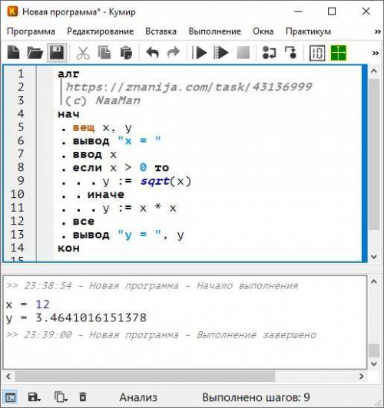Undo the last edit

click(x=152, y=53)
